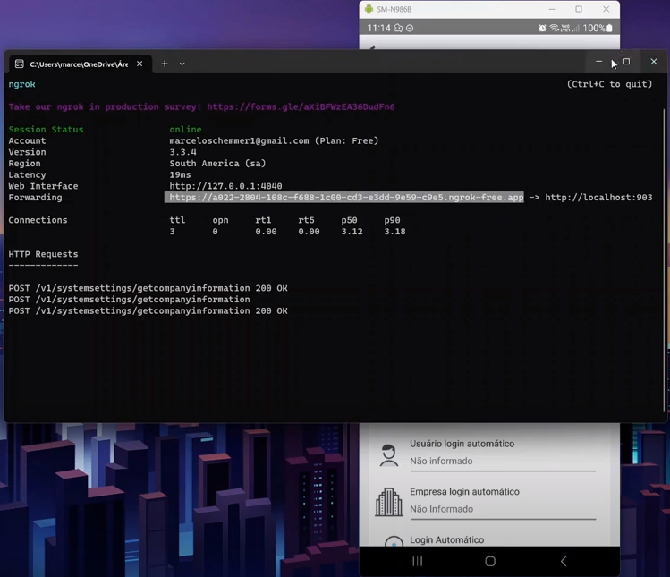
Task: Close the SM-N986B phone mirror window
Action: click(606, 9)
